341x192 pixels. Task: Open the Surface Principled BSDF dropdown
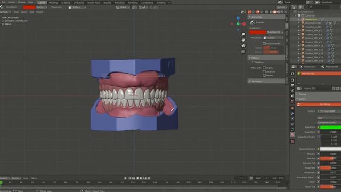click(329, 111)
